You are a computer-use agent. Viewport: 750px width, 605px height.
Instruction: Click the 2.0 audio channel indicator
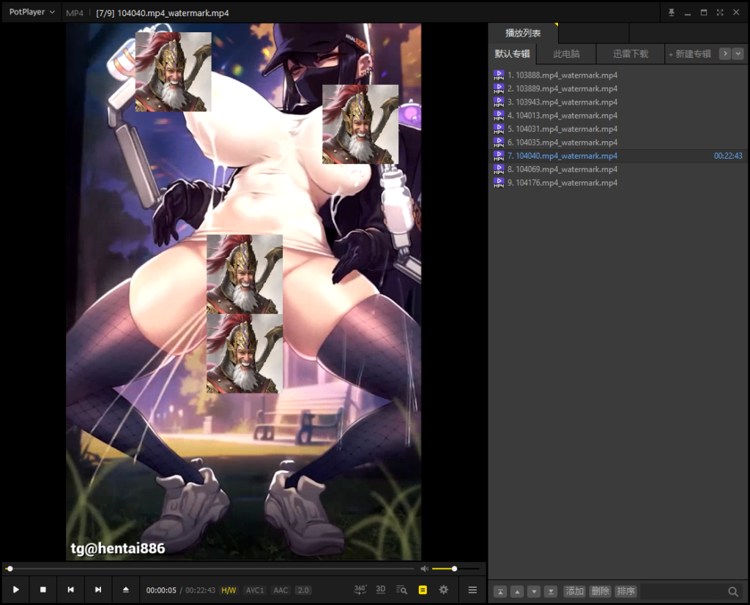(x=303, y=590)
